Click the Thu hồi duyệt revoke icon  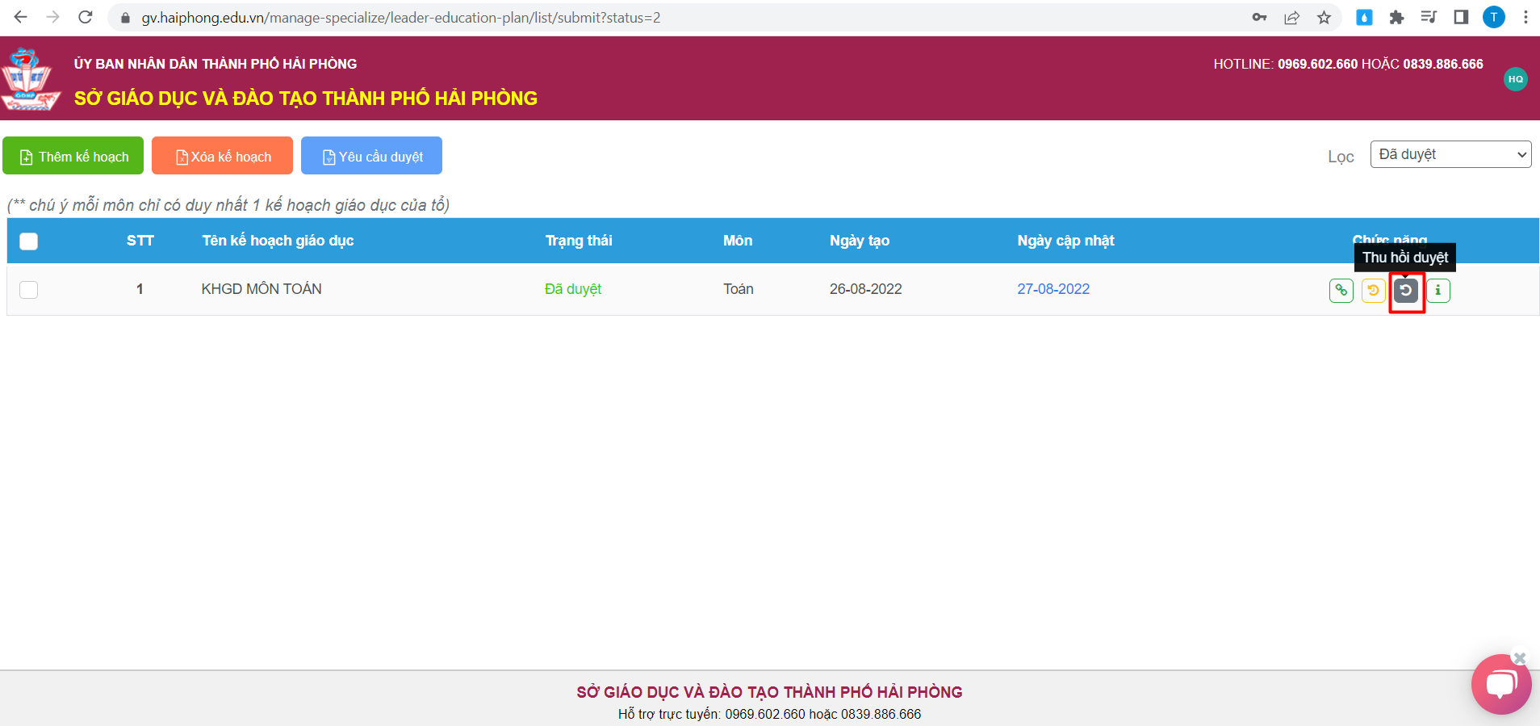tap(1406, 291)
